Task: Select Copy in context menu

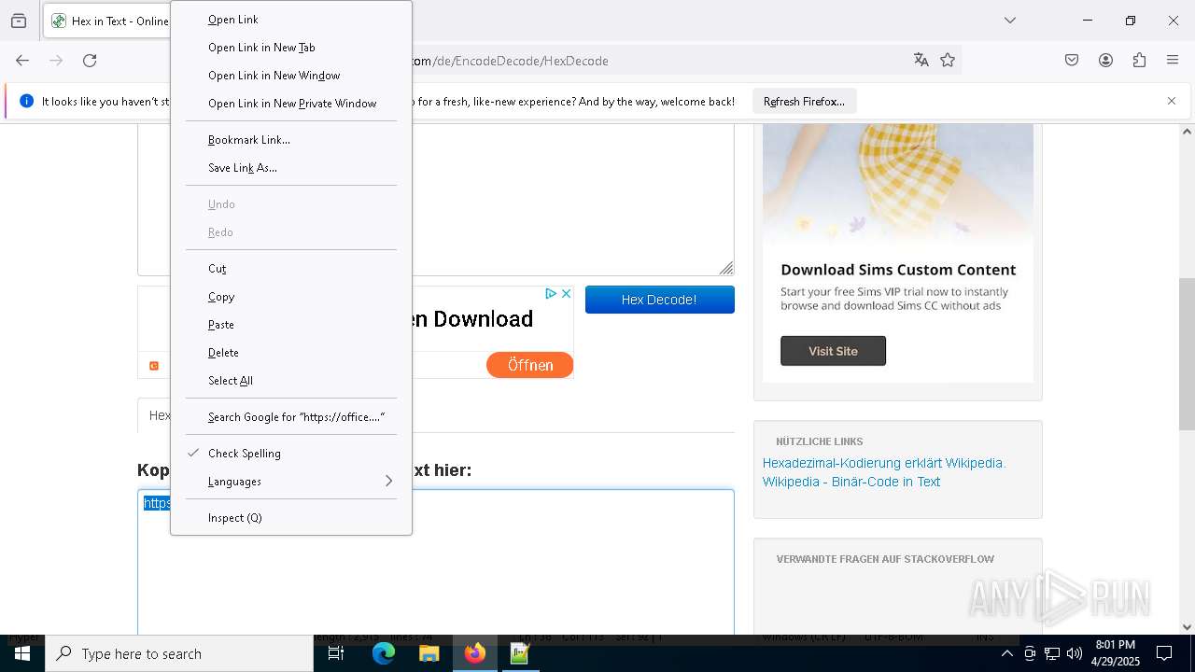Action: click(x=291, y=297)
